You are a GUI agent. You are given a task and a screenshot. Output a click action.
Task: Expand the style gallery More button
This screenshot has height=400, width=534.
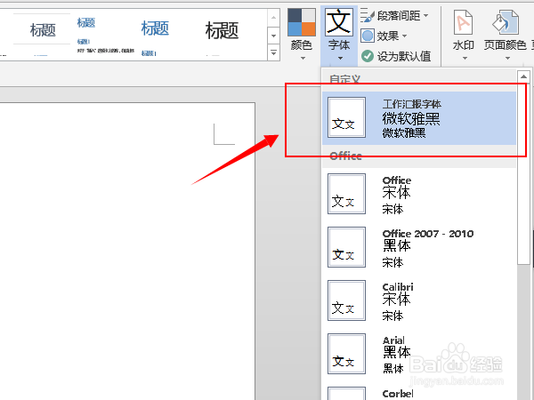click(x=273, y=52)
